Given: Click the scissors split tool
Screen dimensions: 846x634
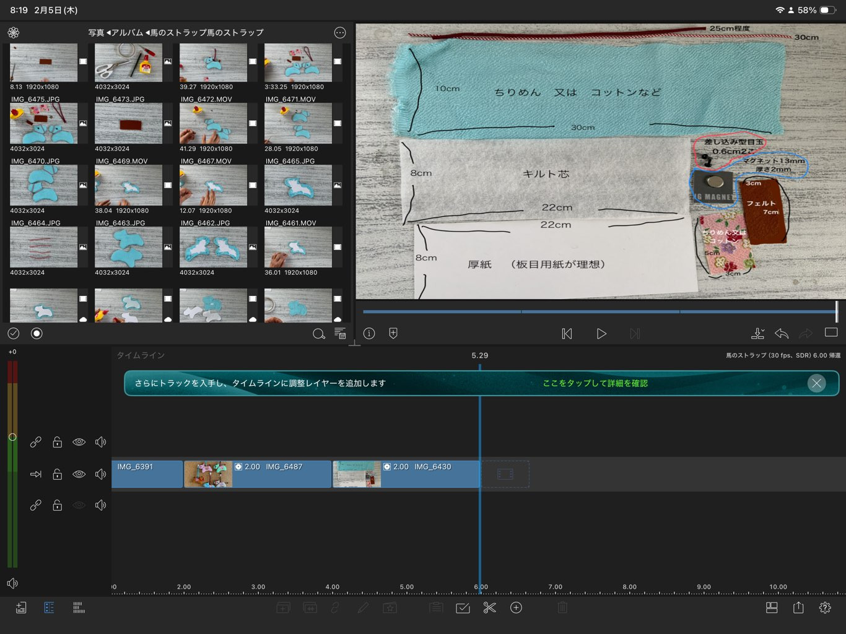Looking at the screenshot, I should [489, 608].
